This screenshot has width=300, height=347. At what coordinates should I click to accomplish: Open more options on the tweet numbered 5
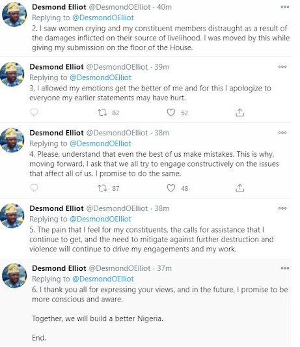pos(282,208)
